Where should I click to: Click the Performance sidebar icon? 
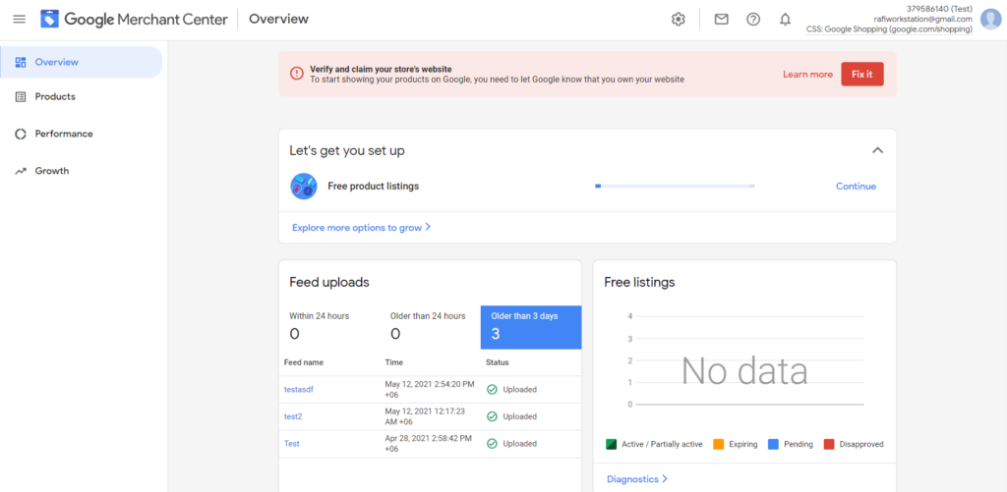(21, 135)
